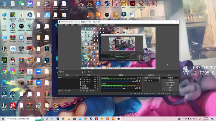Pop out the Audio Mixer dock via header icon
Screen dimensions: 216x121
tap(141, 75)
